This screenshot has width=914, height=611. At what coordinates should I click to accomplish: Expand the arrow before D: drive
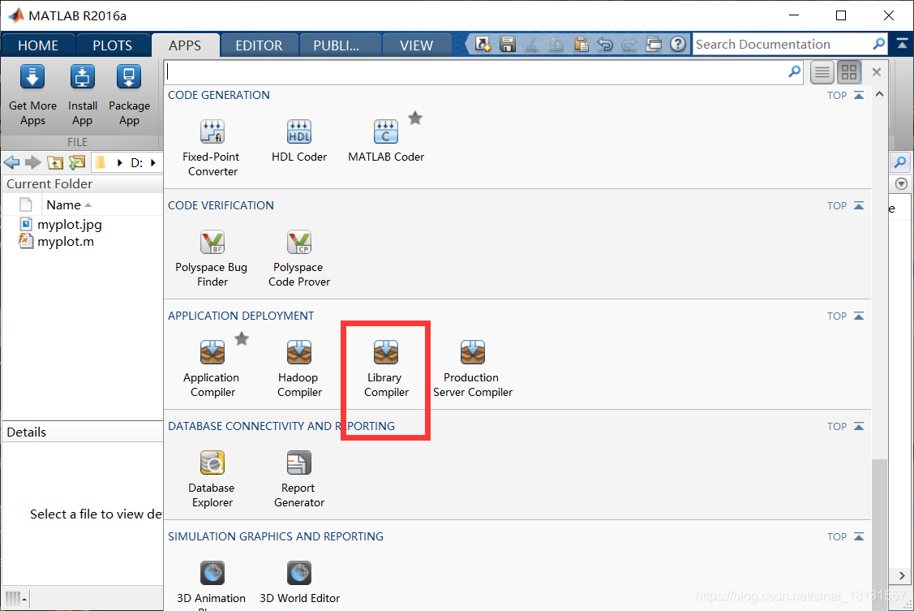[x=119, y=162]
